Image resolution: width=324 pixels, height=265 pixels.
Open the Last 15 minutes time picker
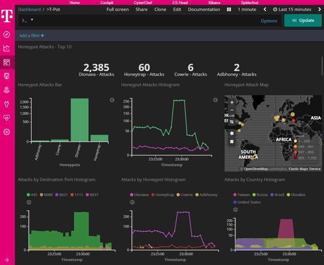(292, 10)
